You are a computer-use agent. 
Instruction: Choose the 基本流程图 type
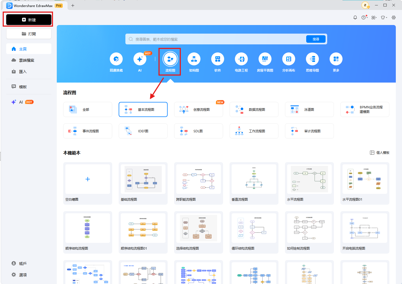pos(143,109)
